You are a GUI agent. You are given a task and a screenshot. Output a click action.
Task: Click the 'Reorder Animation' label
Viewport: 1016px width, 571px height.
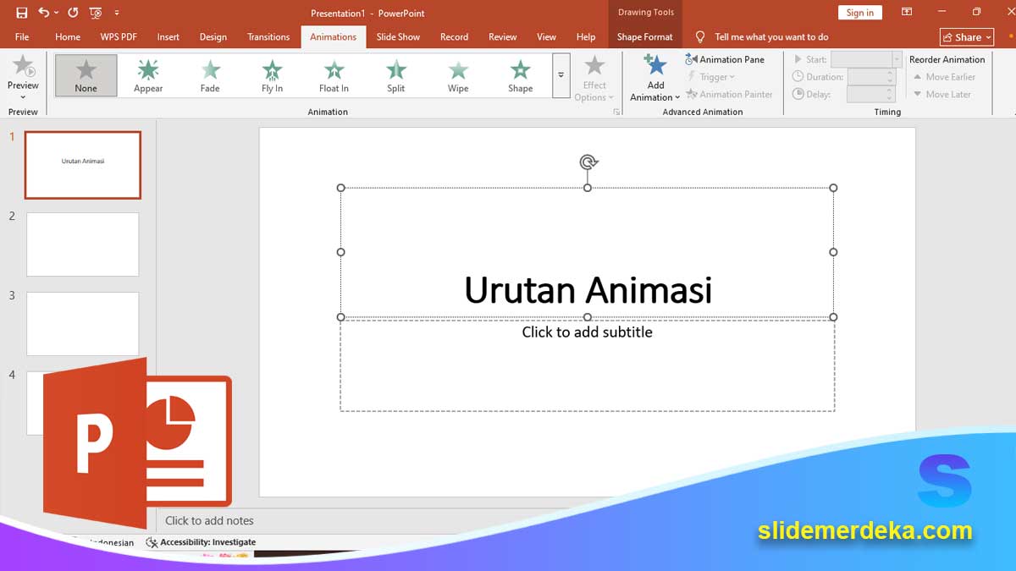click(947, 59)
